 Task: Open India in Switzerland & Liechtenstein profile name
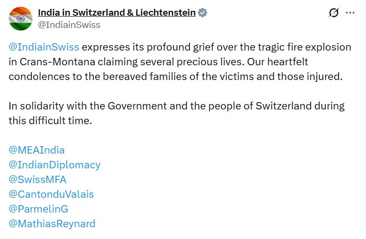coord(117,13)
